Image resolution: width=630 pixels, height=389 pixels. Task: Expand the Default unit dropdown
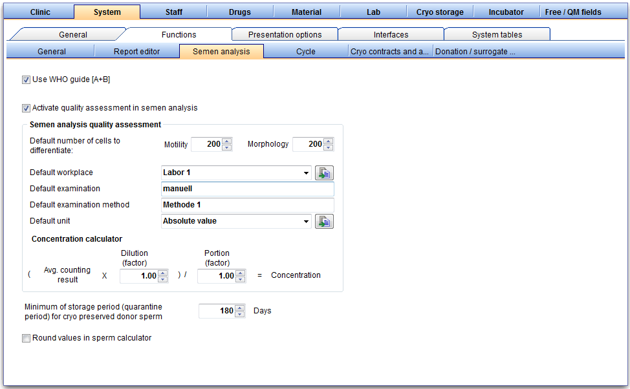pos(306,221)
